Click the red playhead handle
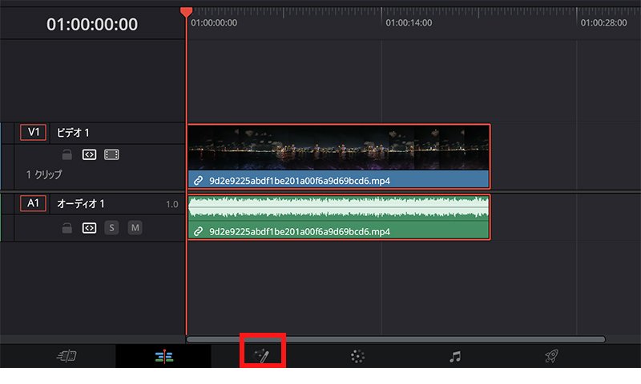Screen dimensions: 641x384 click(x=187, y=12)
